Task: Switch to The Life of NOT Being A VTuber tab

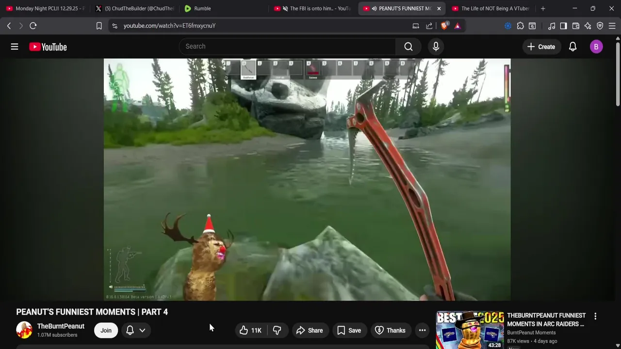Action: pos(490,8)
